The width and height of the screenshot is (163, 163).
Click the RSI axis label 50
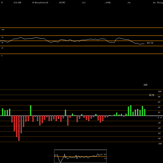pyautogui.click(x=2, y=43)
